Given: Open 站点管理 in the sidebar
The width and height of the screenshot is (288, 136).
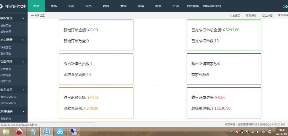Looking at the screenshot, I should click(5, 47).
